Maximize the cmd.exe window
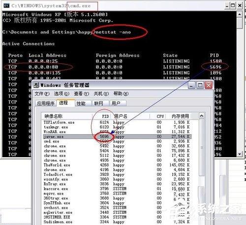The width and height of the screenshot is (246, 225). pos(233,6)
